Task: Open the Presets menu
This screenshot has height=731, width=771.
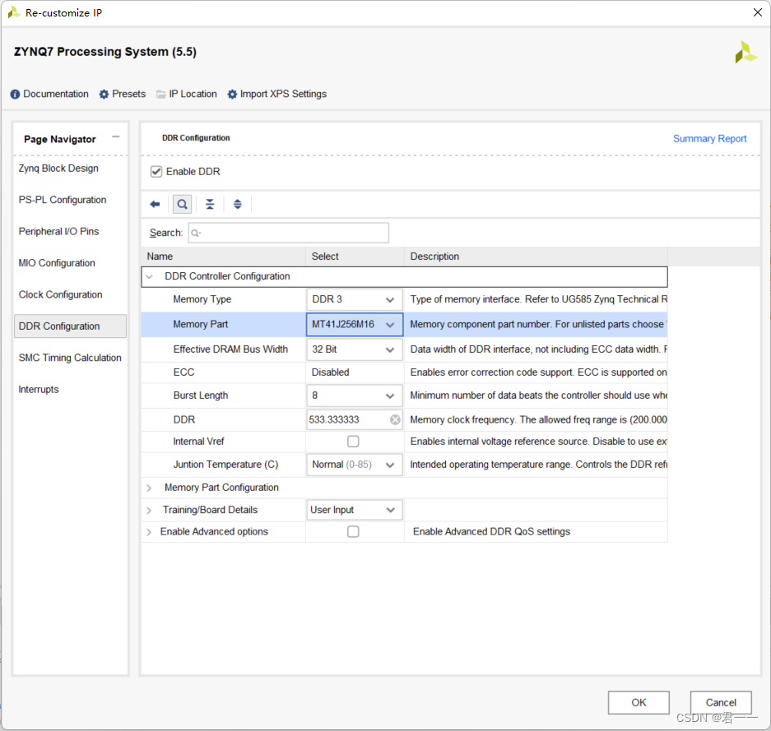Action: pyautogui.click(x=129, y=94)
